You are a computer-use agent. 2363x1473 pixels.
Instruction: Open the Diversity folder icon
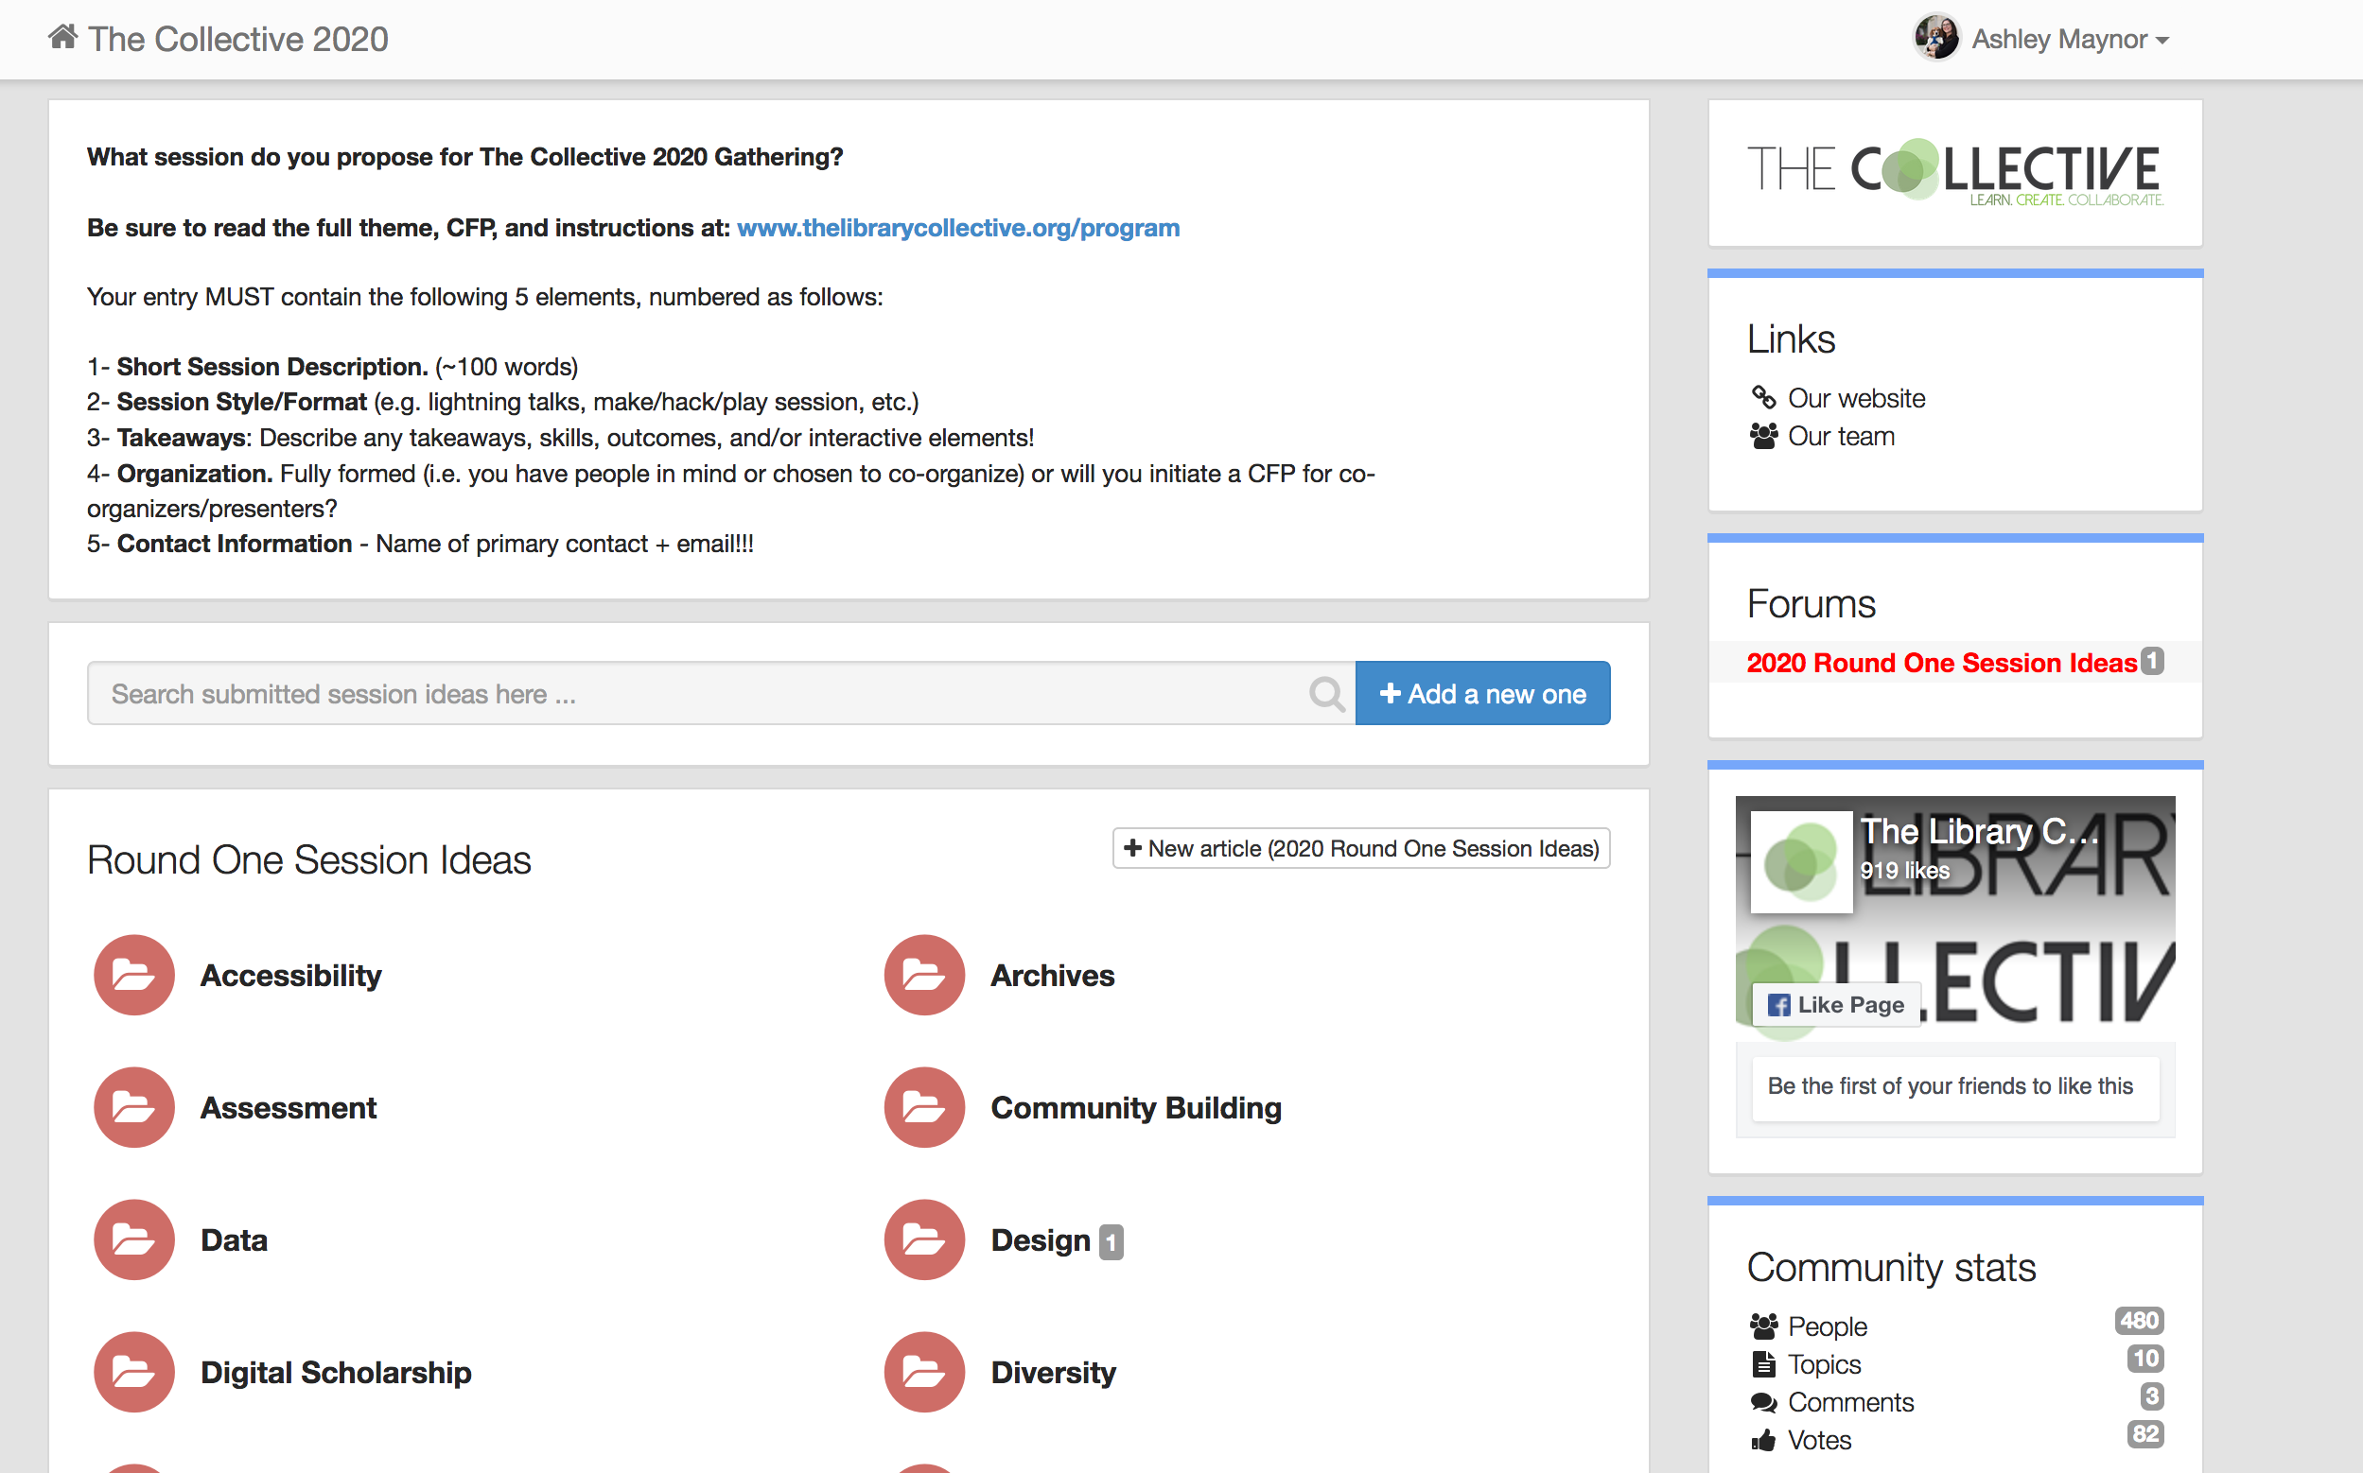tap(924, 1373)
